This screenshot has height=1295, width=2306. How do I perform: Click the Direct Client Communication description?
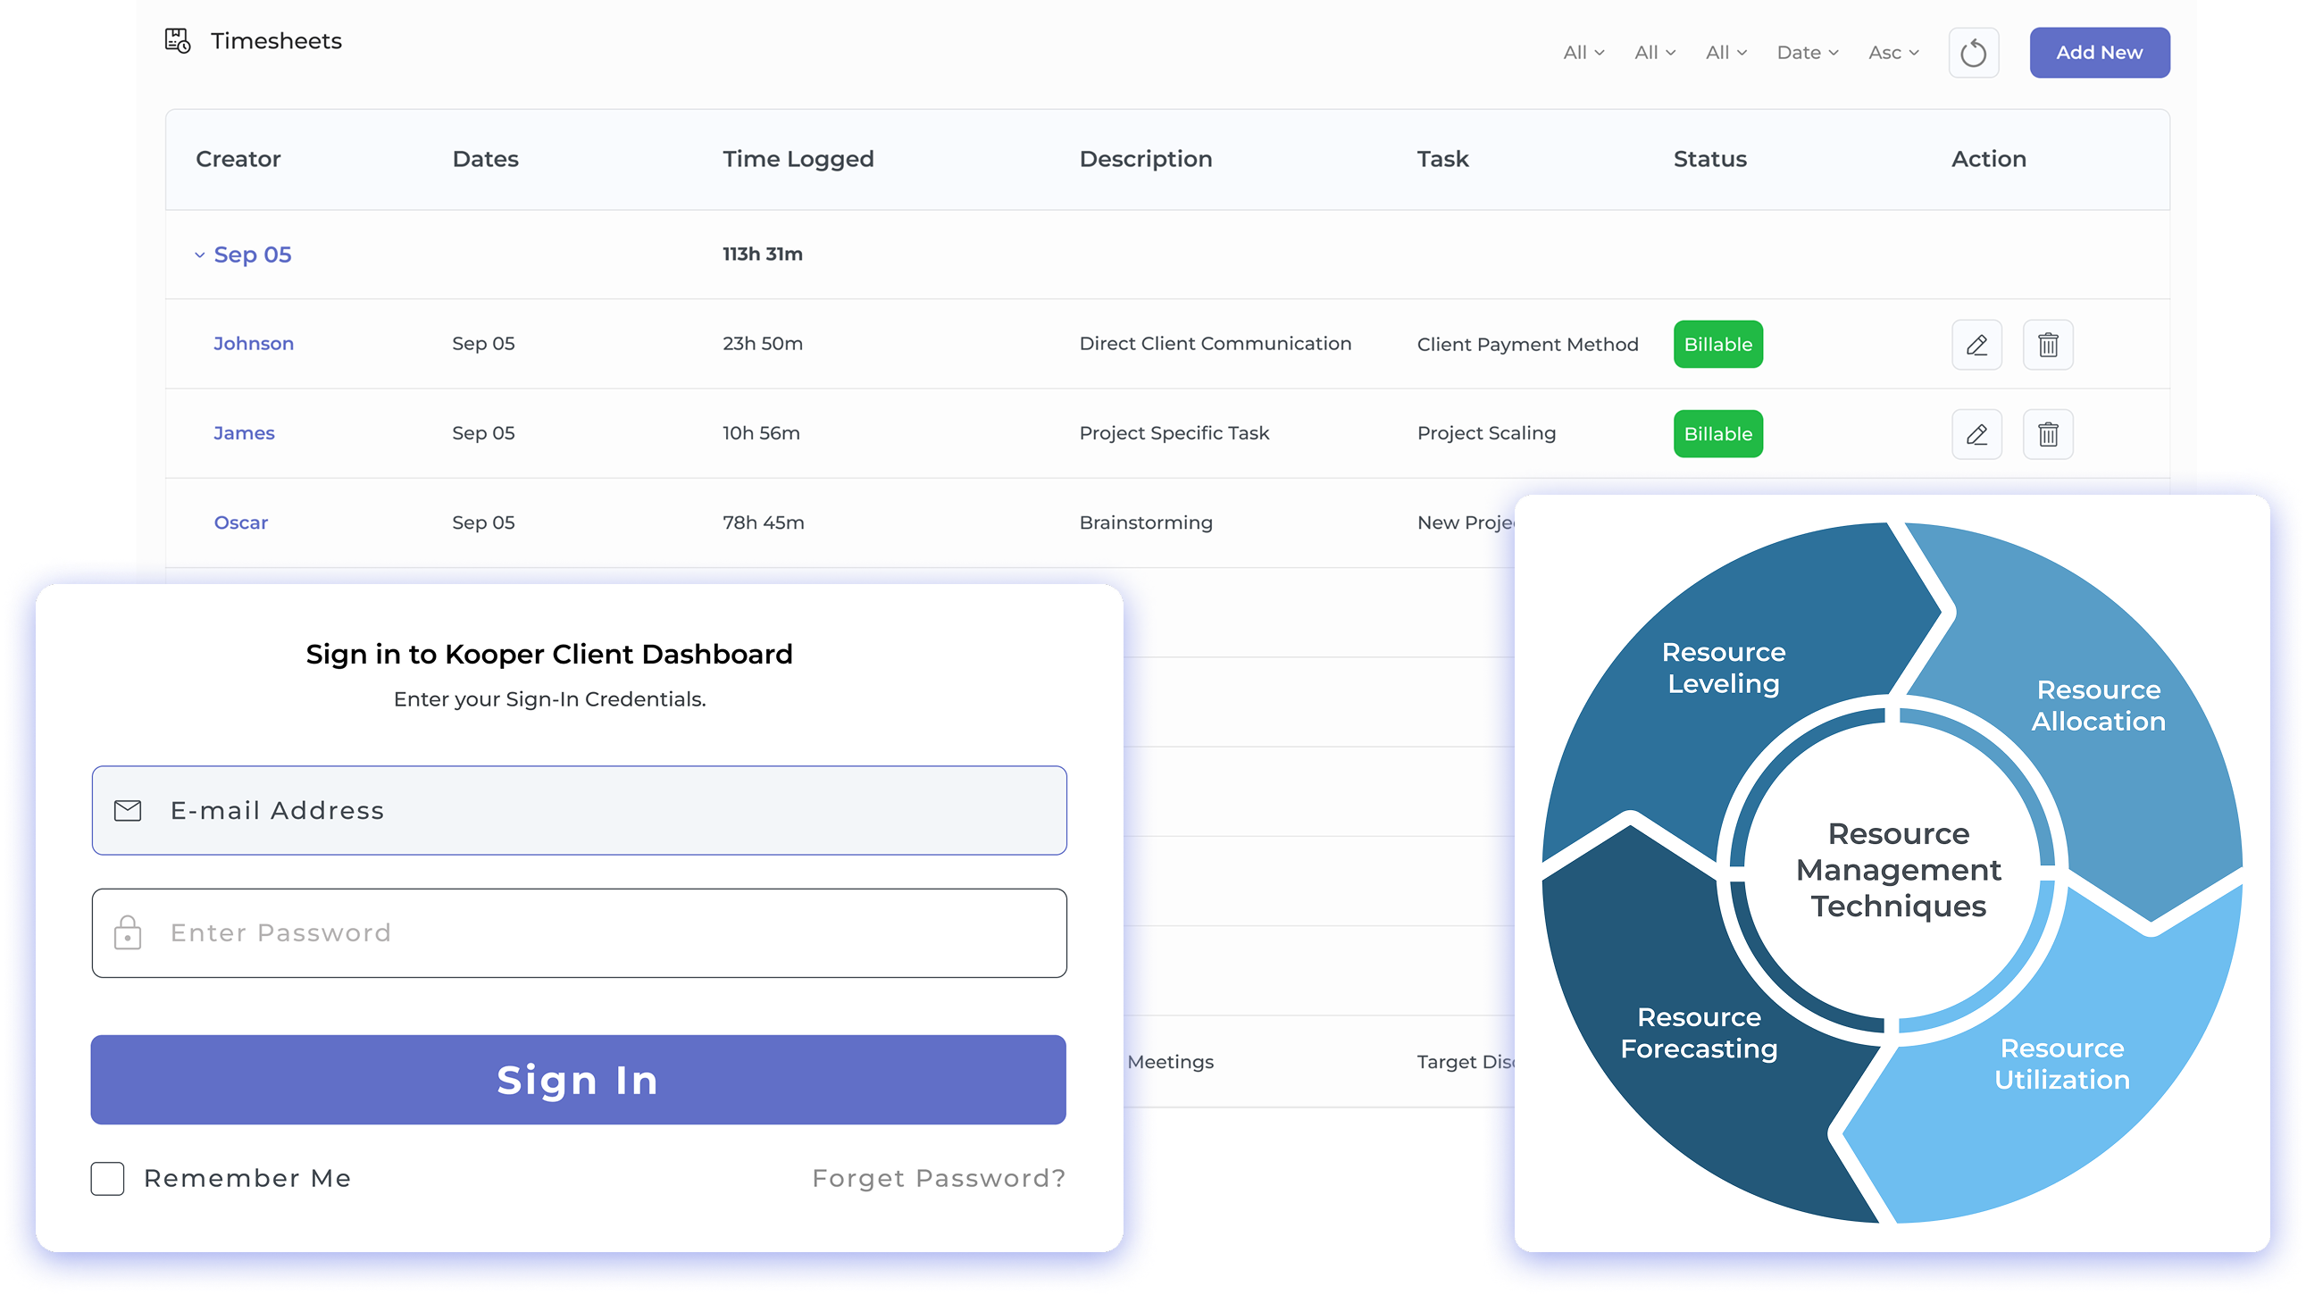(x=1215, y=344)
